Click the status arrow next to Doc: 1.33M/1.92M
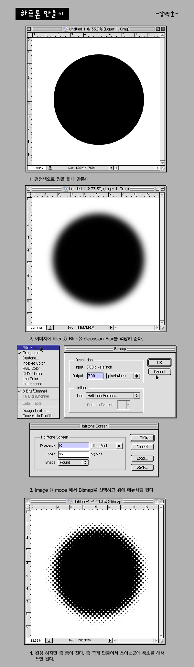This screenshot has width=194, height=667. 111,328
